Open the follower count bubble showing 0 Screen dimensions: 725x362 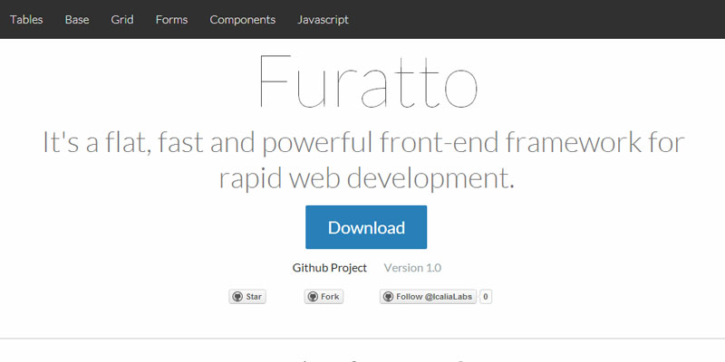[x=486, y=297]
